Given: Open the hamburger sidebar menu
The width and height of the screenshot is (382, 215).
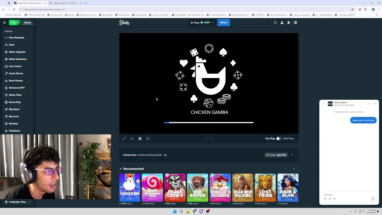Looking at the screenshot, I should [4, 22].
